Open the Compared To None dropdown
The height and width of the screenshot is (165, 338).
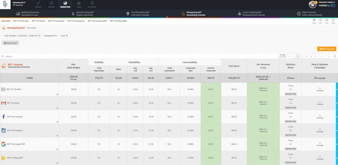(x=64, y=36)
